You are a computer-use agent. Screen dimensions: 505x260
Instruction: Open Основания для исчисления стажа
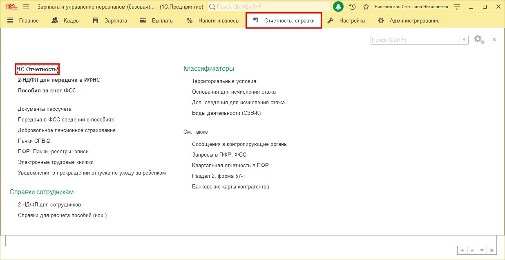tap(234, 92)
